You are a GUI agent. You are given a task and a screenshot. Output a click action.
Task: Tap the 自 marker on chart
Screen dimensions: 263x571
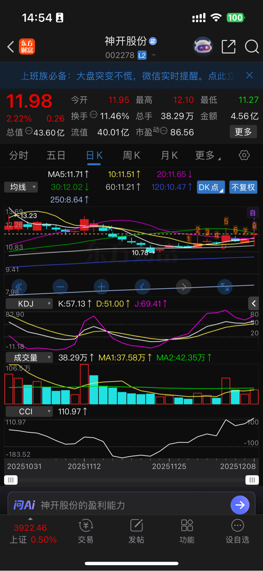coord(253,213)
